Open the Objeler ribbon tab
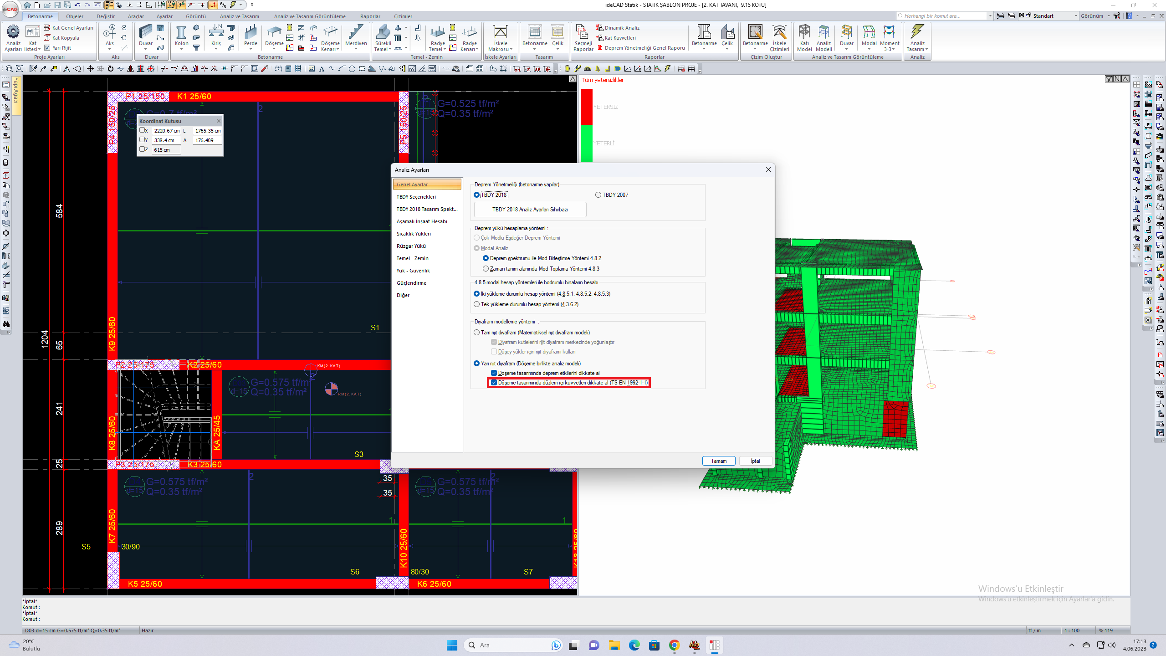 pos(75,16)
